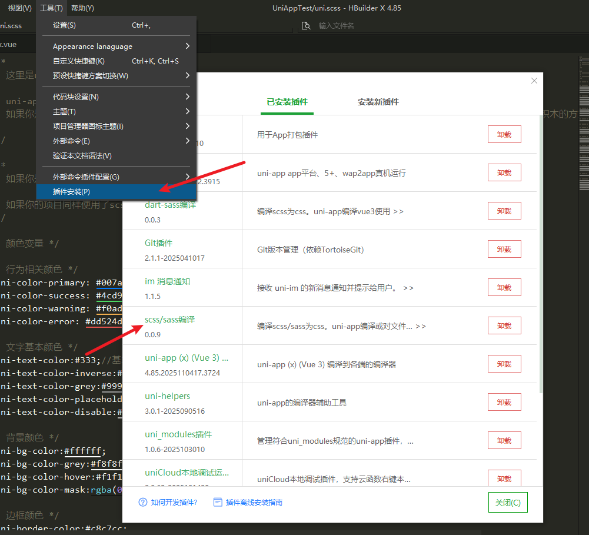Switch to 已安装插件 tab
The height and width of the screenshot is (535, 589).
287,102
